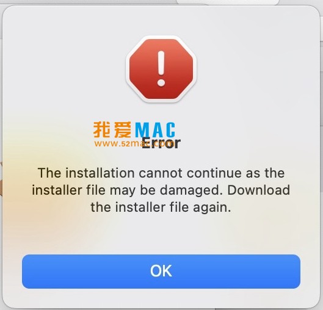This screenshot has width=323, height=310.
Task: Click the orange 我爱 watermark characters
Action: click(112, 130)
